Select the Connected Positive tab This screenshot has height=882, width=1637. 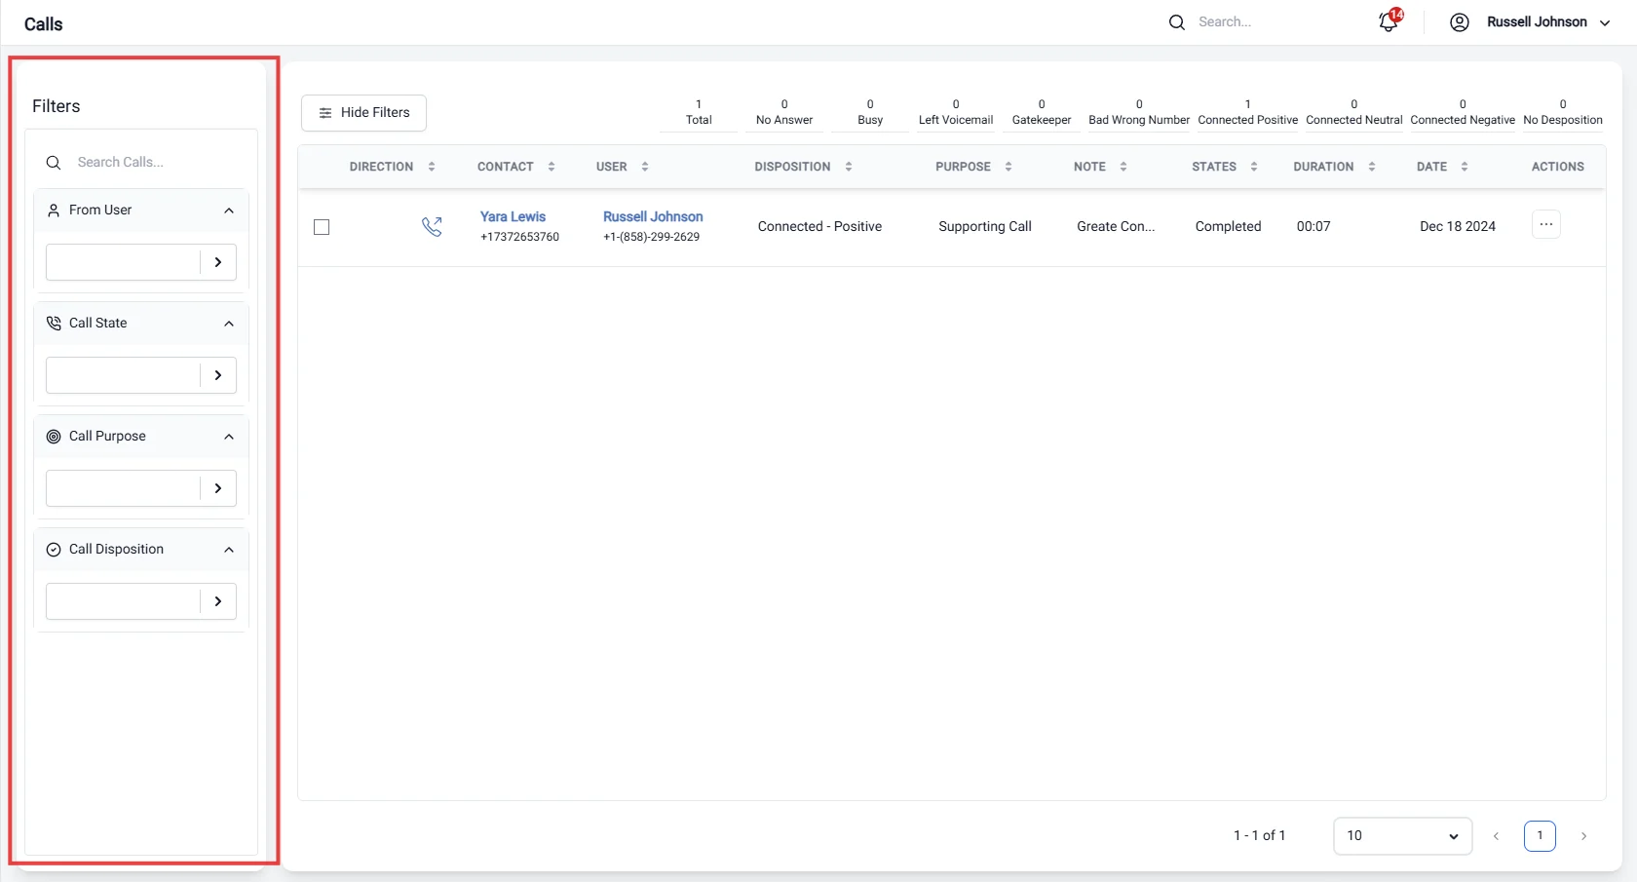click(x=1248, y=112)
